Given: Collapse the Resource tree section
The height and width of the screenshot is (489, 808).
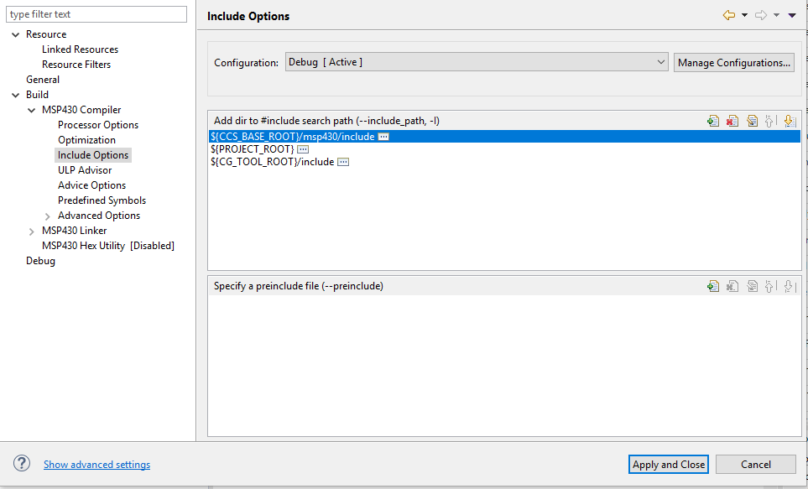Looking at the screenshot, I should pos(16,34).
